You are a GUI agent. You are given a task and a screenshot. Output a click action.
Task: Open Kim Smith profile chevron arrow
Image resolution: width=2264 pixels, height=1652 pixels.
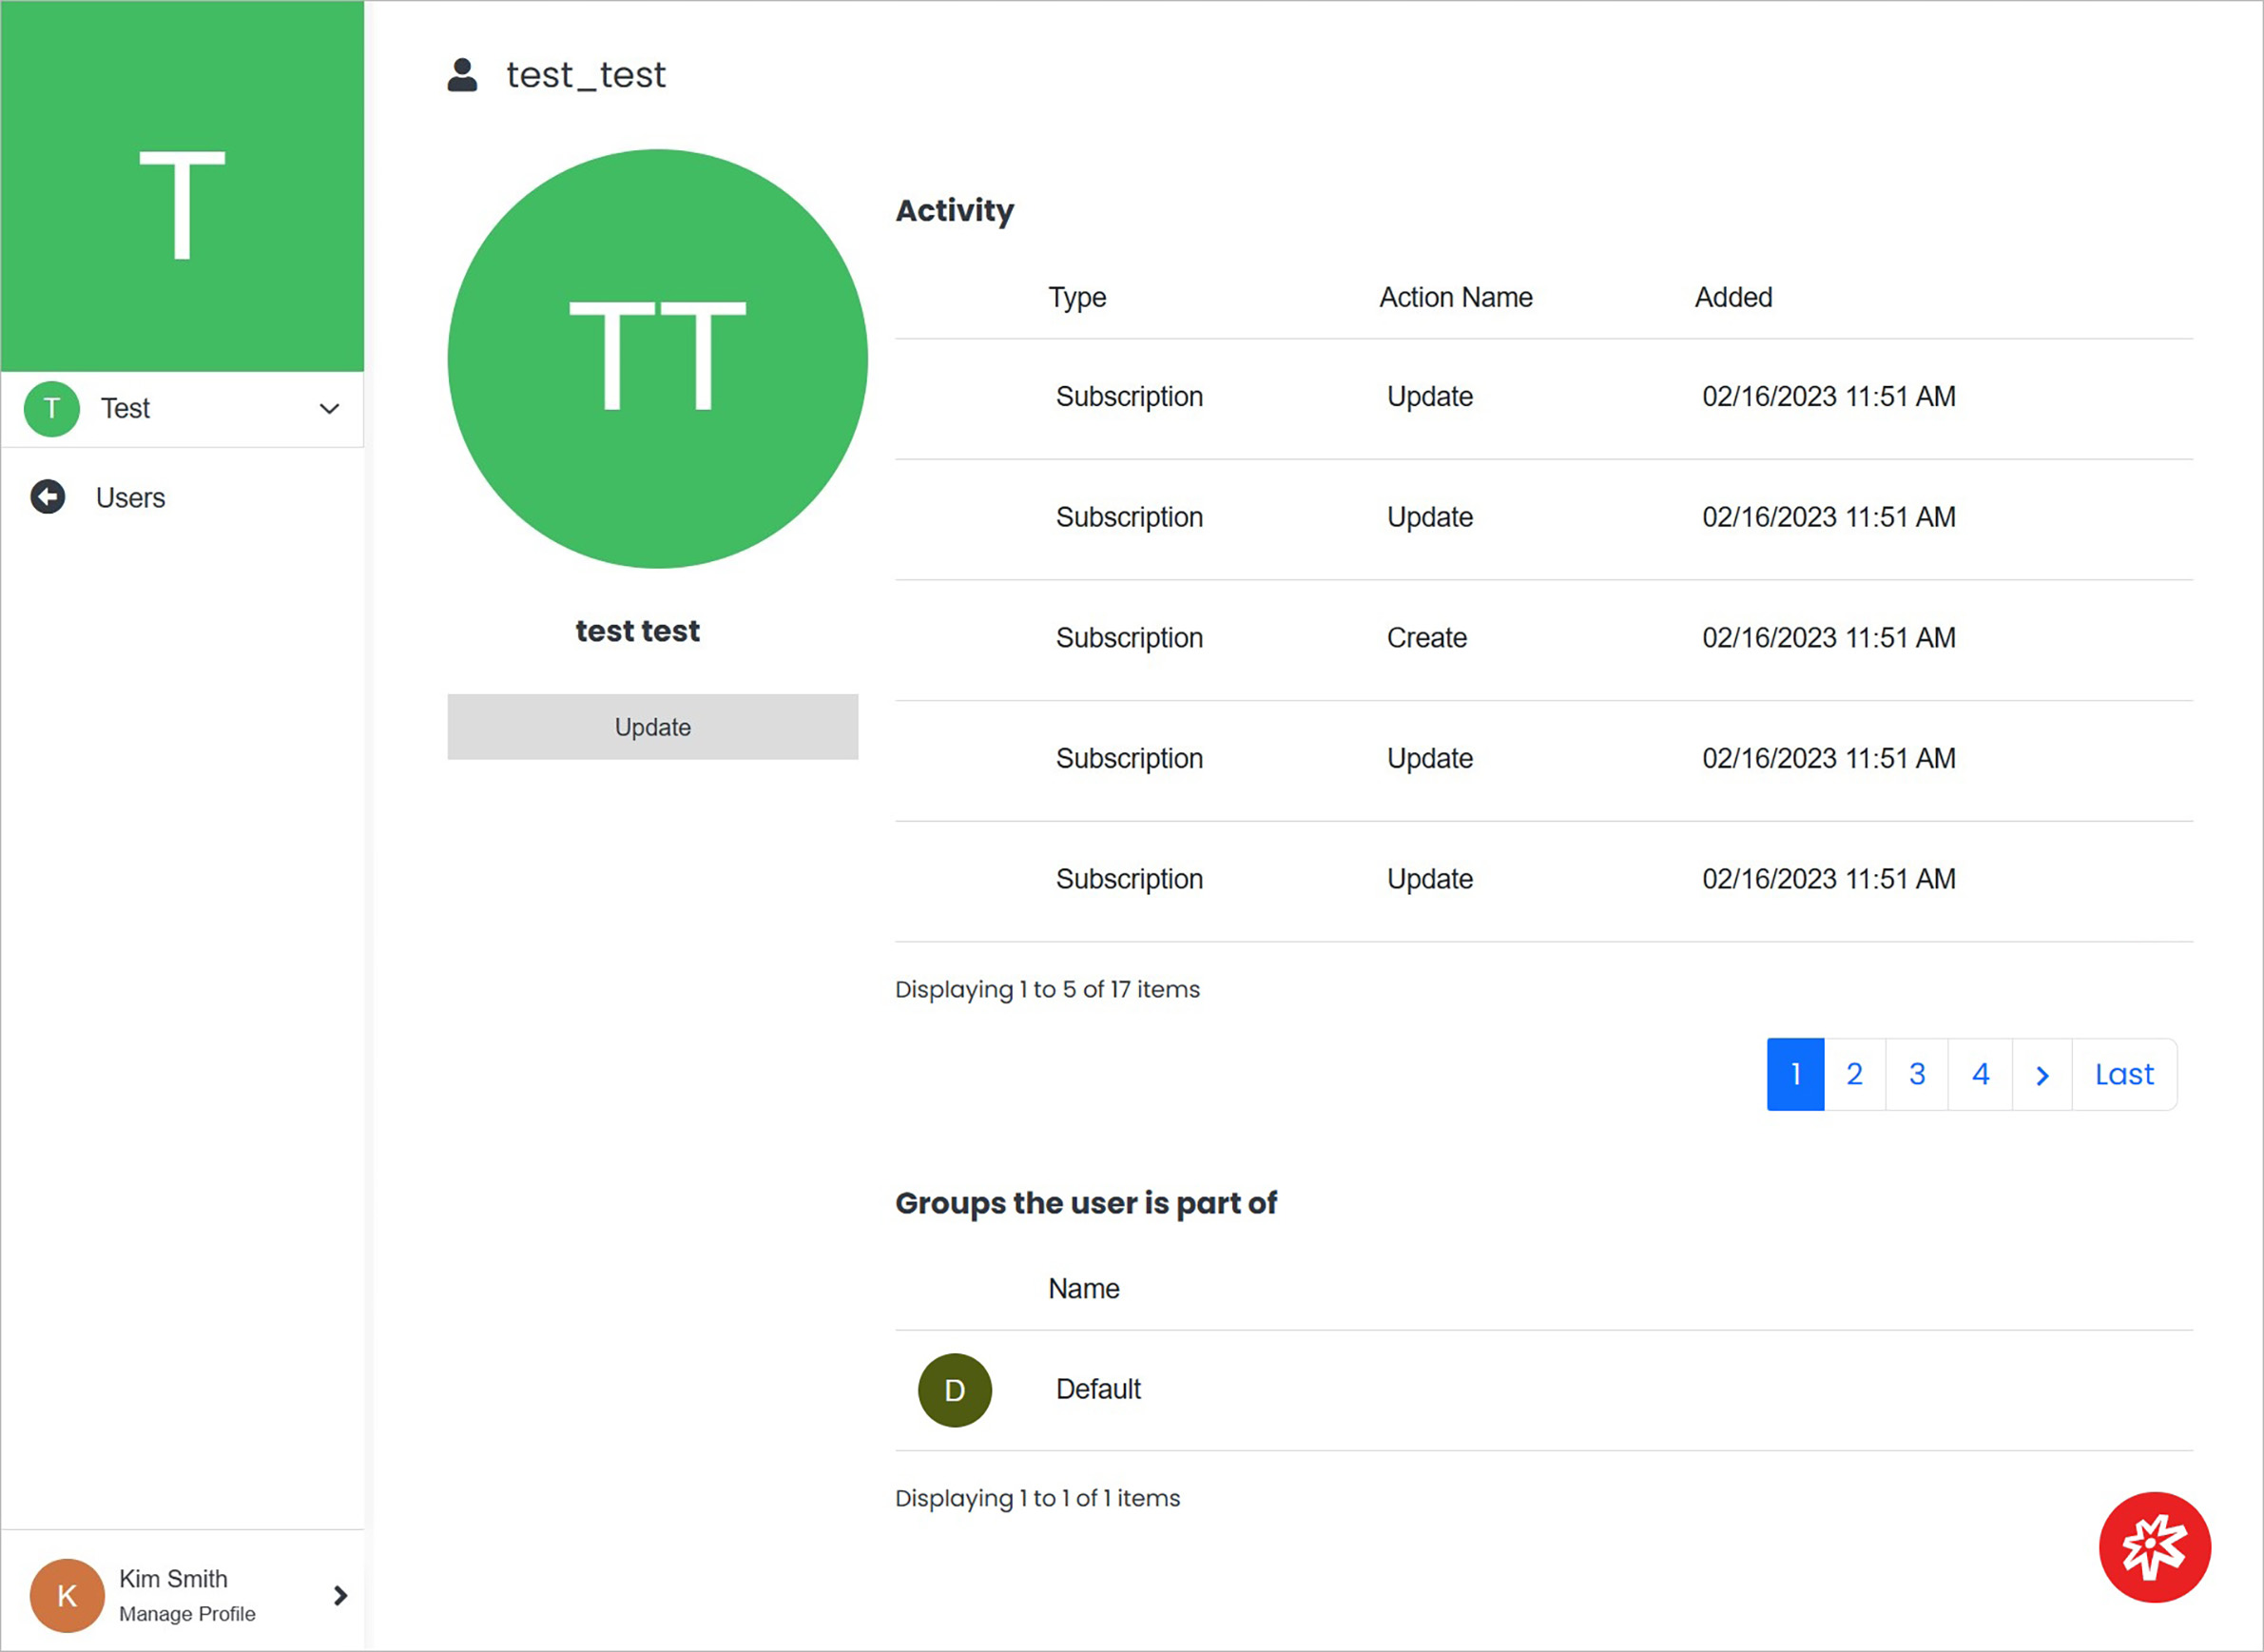coord(339,1595)
